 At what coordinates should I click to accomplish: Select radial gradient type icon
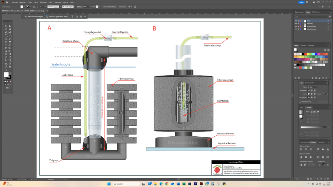tap(314, 112)
